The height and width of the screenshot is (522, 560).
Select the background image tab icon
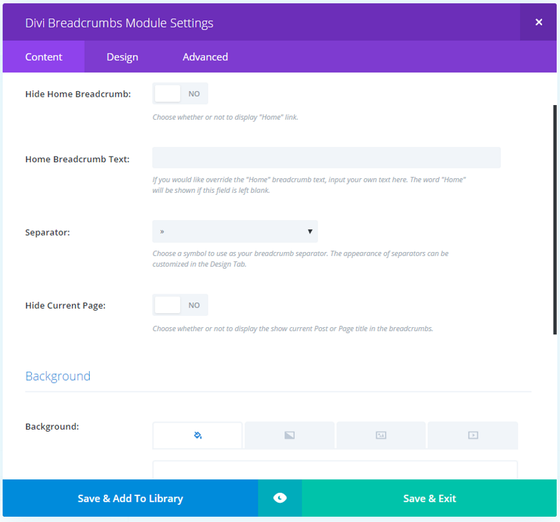pyautogui.click(x=381, y=435)
